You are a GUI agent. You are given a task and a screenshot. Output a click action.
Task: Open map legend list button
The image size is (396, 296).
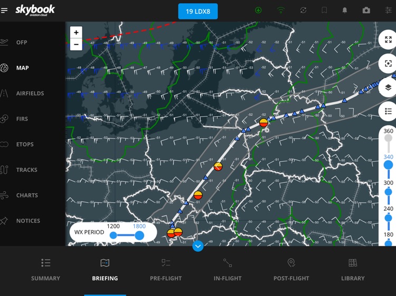click(x=388, y=111)
